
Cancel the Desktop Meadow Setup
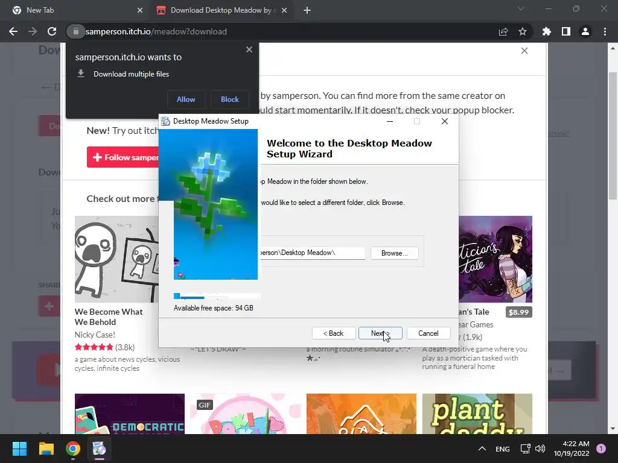pos(428,333)
